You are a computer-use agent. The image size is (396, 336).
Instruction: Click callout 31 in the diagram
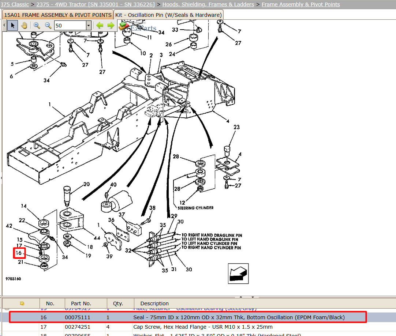pyautogui.click(x=174, y=269)
